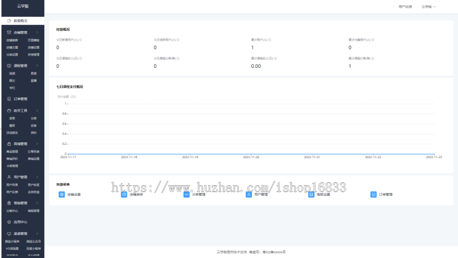Open 用户列表 in the sidebar

click(12, 185)
